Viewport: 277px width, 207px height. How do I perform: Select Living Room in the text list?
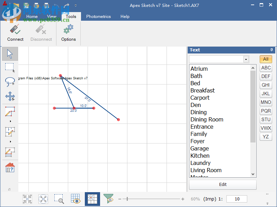(220, 170)
